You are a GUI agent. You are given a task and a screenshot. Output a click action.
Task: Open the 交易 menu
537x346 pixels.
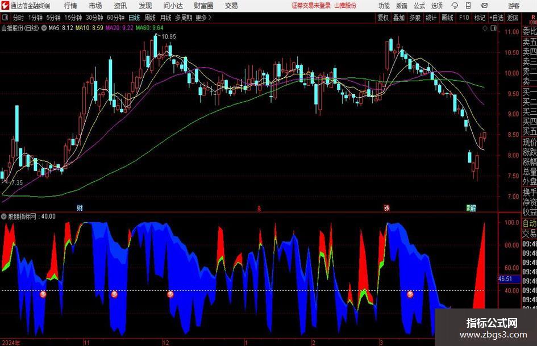pyautogui.click(x=231, y=6)
